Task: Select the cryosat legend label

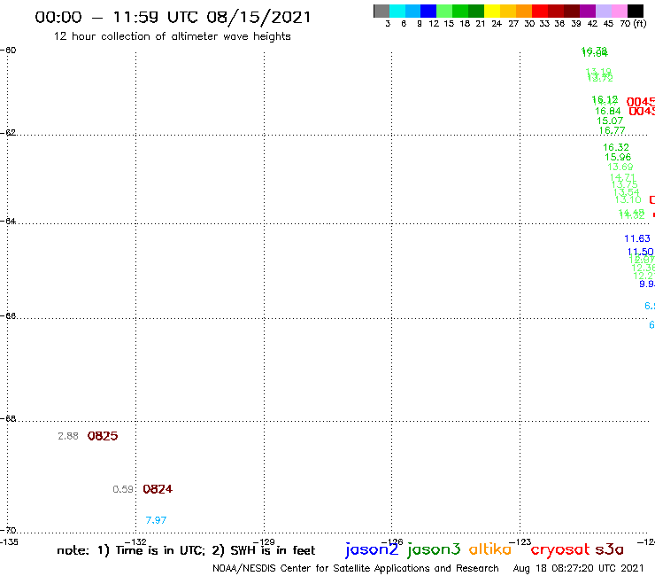Action: tap(560, 550)
